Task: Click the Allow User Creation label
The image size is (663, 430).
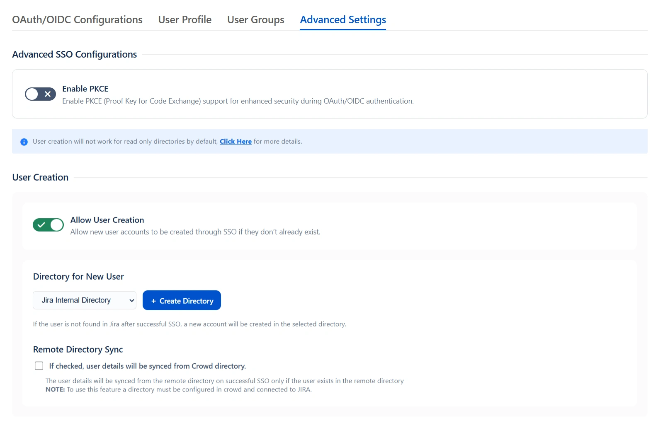Action: [x=107, y=220]
